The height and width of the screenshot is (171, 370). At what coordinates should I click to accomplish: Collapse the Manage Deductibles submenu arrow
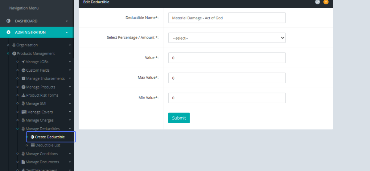tap(70, 129)
